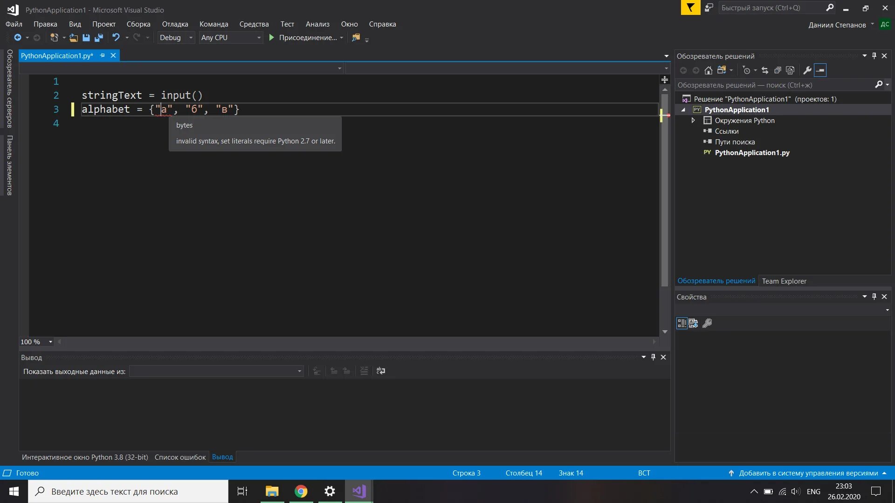The height and width of the screenshot is (503, 895).
Task: Switch to the Список ошибок tab
Action: pyautogui.click(x=180, y=457)
